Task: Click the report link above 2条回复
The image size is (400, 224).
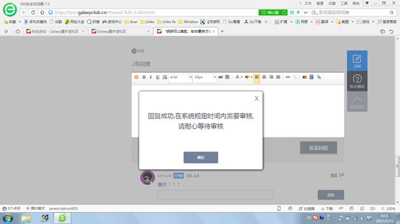Action: coord(138,51)
